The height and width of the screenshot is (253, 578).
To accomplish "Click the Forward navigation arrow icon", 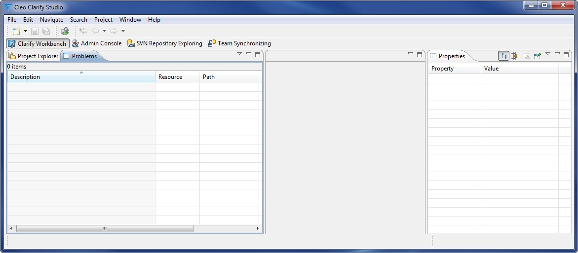I will coord(114,31).
